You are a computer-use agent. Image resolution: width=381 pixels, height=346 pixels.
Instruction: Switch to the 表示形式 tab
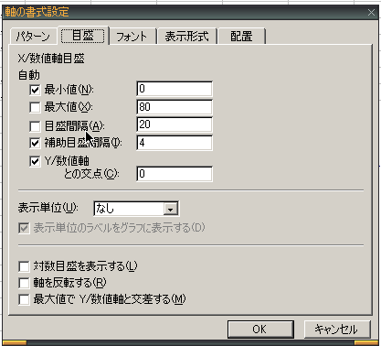click(x=186, y=37)
